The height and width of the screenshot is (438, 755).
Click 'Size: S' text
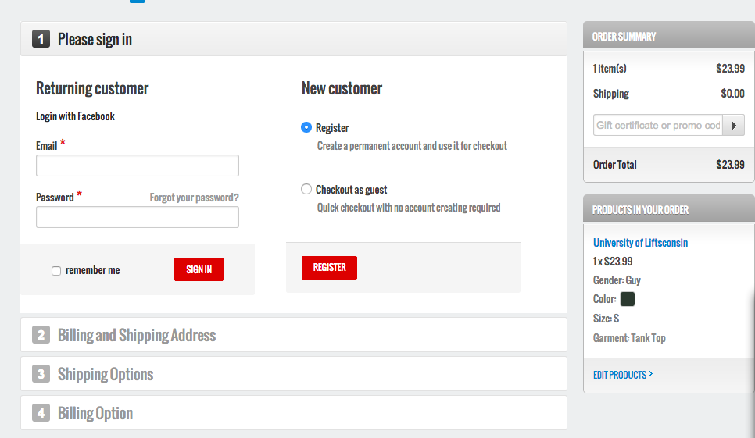(x=606, y=319)
